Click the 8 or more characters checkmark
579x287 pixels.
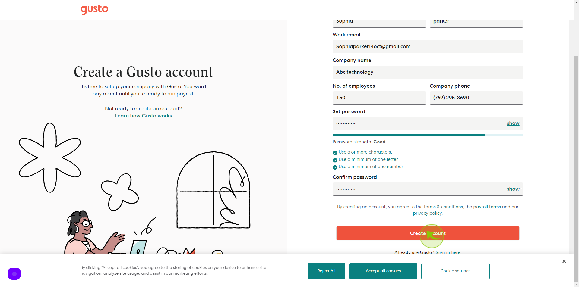point(335,153)
